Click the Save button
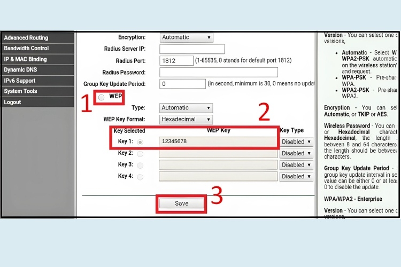This screenshot has height=267, width=401. pos(182,203)
